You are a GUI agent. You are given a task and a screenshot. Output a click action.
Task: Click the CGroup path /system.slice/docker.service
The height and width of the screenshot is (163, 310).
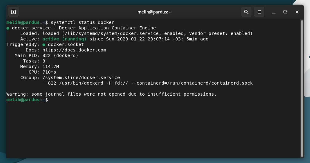[81, 78]
